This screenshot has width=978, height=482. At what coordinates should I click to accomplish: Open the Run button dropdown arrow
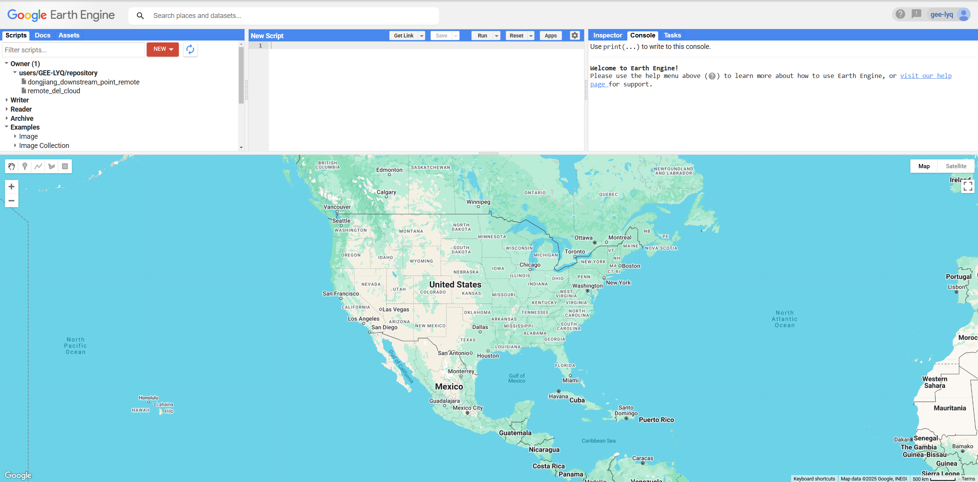click(x=497, y=36)
